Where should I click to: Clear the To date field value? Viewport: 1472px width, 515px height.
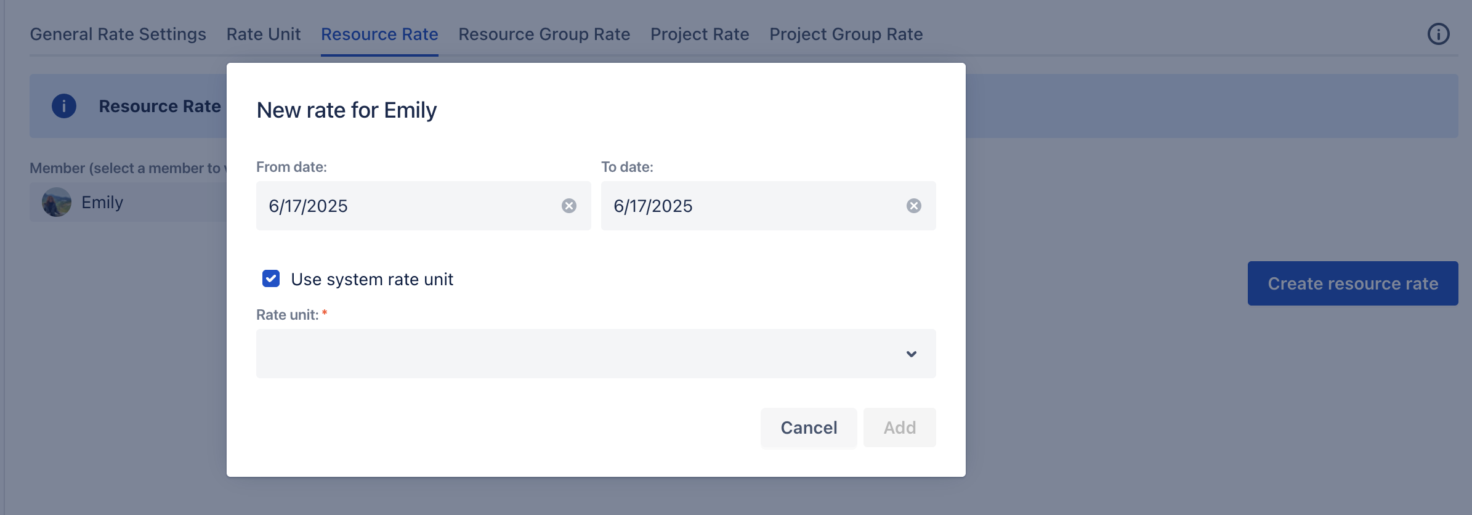click(914, 206)
